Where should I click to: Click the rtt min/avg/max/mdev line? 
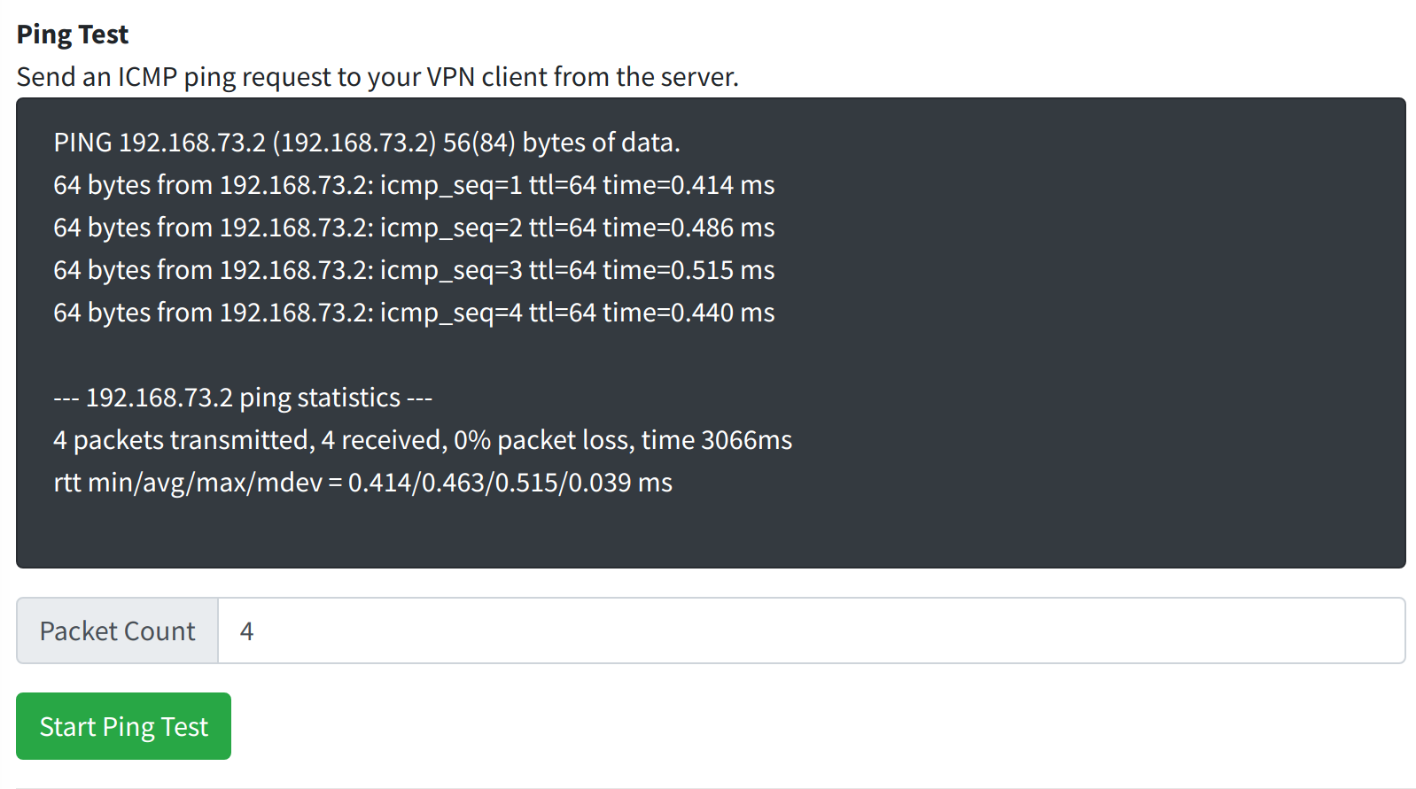pyautogui.click(x=363, y=483)
